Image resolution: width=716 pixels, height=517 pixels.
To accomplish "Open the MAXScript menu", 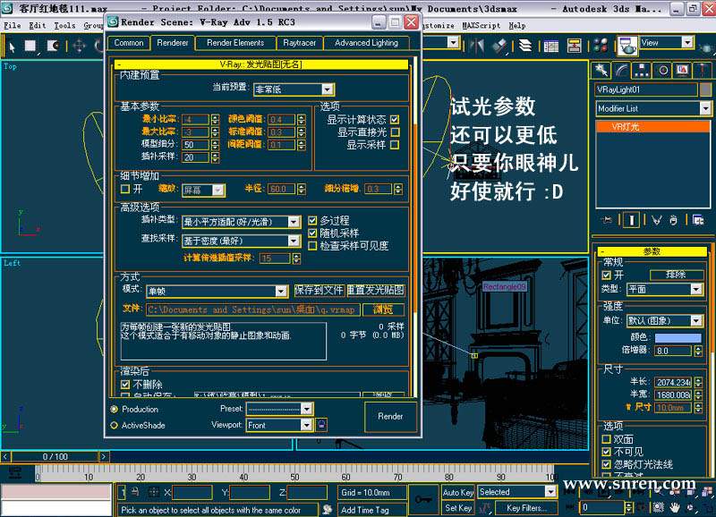I will coord(481,26).
